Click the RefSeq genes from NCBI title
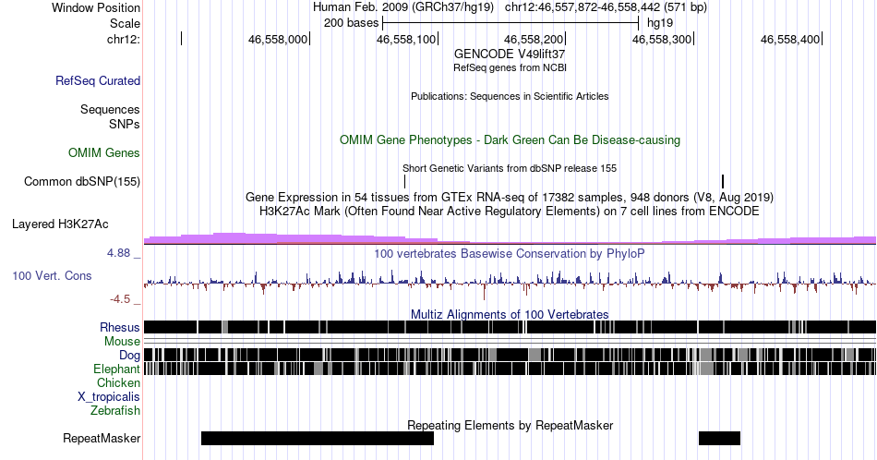This screenshot has height=460, width=877. (x=510, y=67)
